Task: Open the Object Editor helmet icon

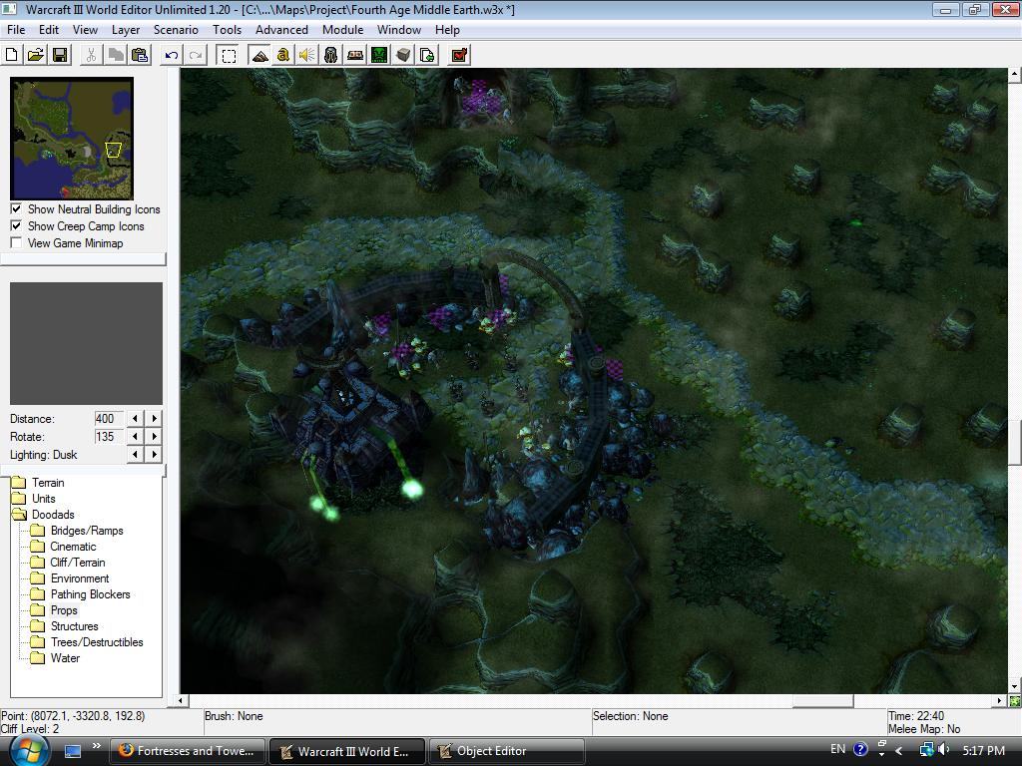Action: pyautogui.click(x=331, y=56)
